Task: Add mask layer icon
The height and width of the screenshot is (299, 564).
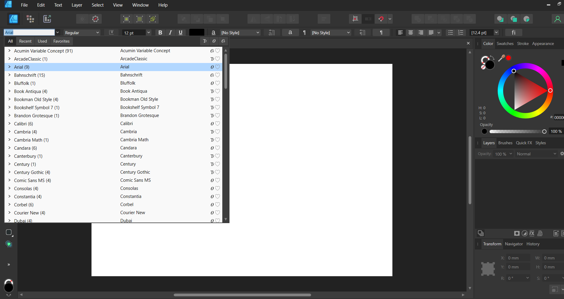Action: point(517,233)
